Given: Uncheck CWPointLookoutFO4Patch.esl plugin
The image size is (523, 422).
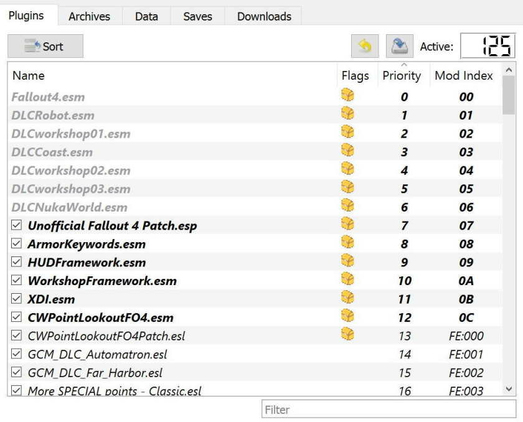Looking at the screenshot, I should pos(16,335).
